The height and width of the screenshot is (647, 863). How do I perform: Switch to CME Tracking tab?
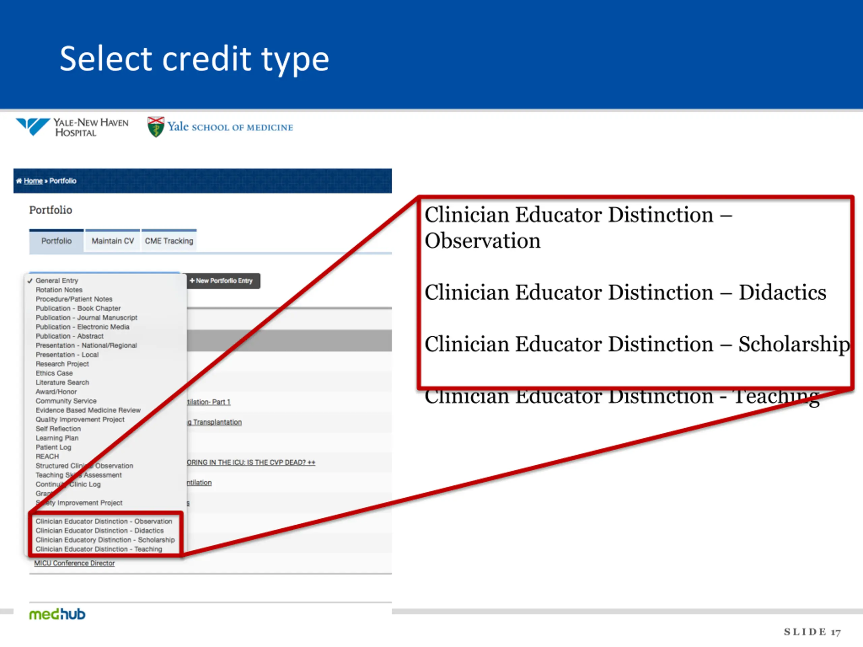pyautogui.click(x=169, y=241)
